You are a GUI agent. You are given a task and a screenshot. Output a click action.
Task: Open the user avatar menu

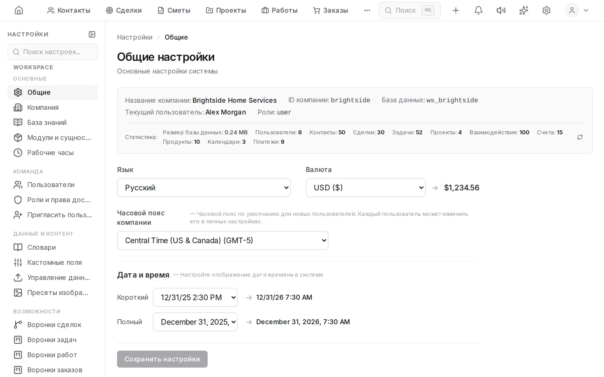pos(572,10)
